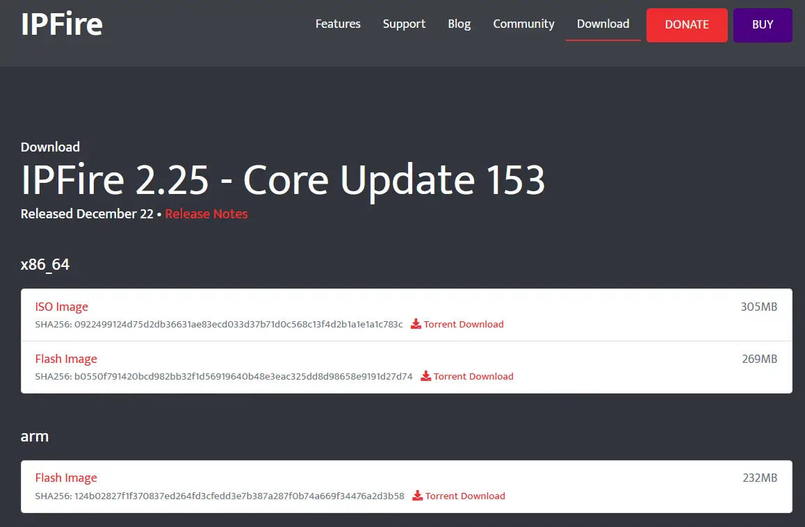Click download icon beside ISO Image torrent
The width and height of the screenshot is (805, 527).
(416, 324)
